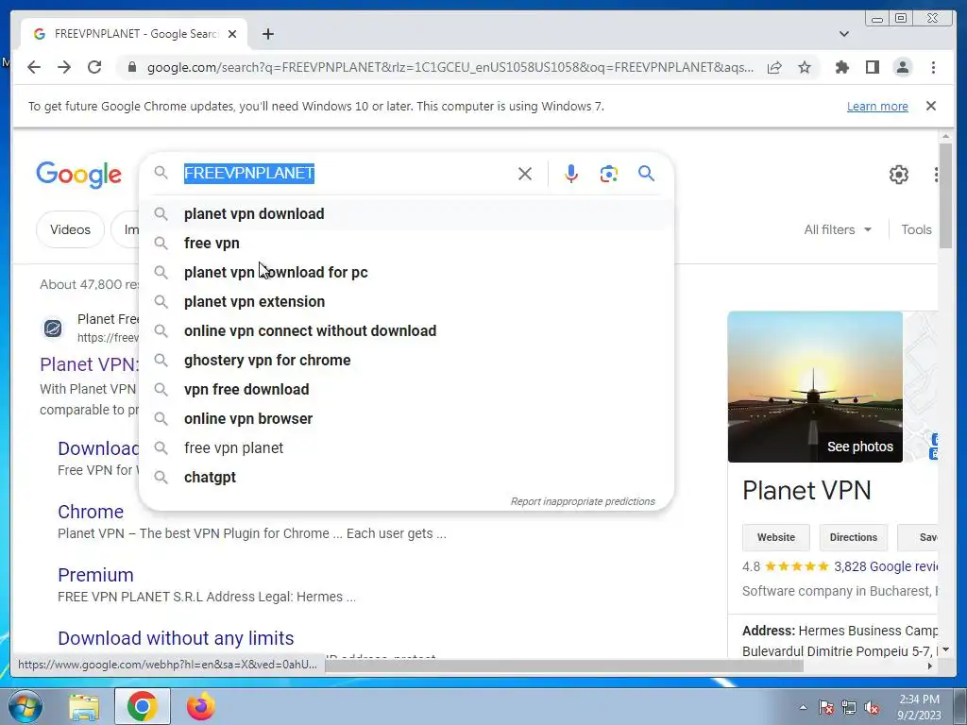Image resolution: width=967 pixels, height=725 pixels.
Task: Start voice search with microphone icon
Action: [x=571, y=174]
